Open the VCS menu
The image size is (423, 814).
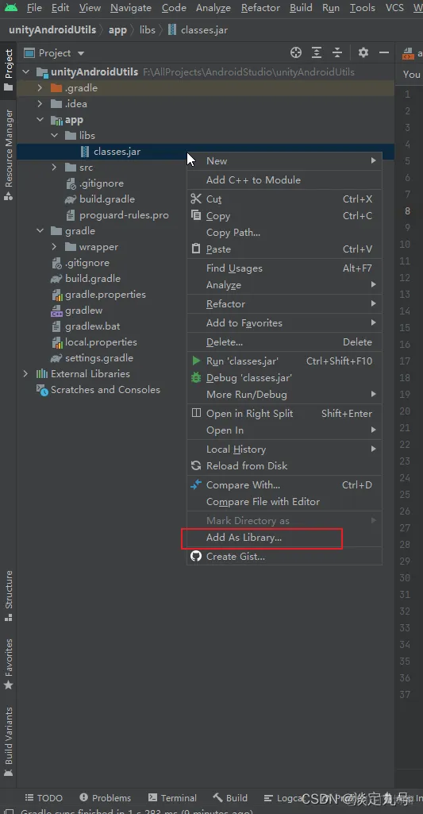pos(394,8)
